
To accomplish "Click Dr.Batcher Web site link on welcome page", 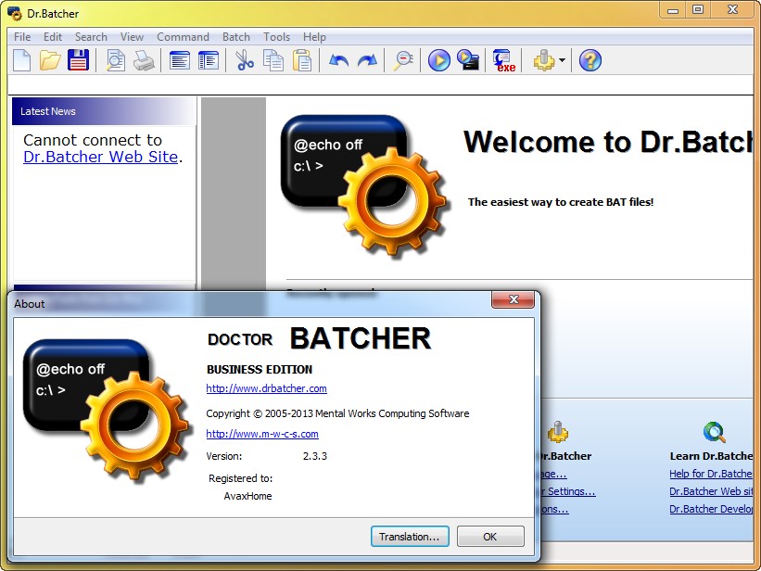I will 711,491.
